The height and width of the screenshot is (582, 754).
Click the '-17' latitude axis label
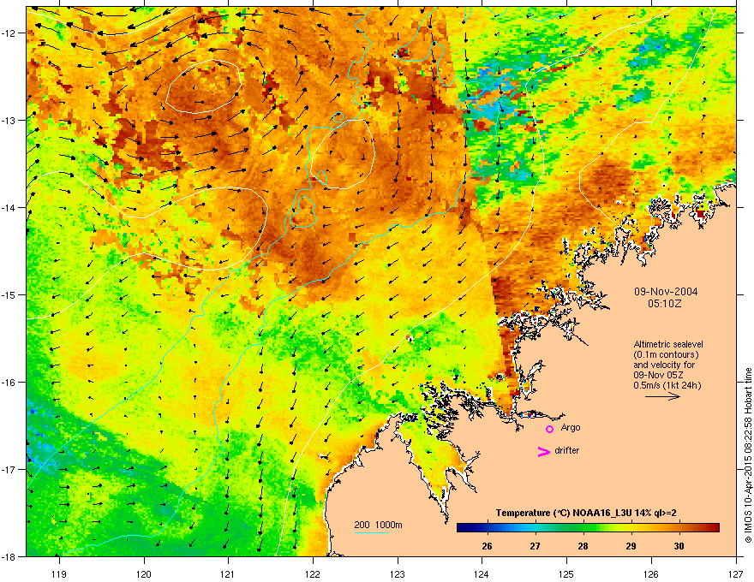[x=9, y=469]
